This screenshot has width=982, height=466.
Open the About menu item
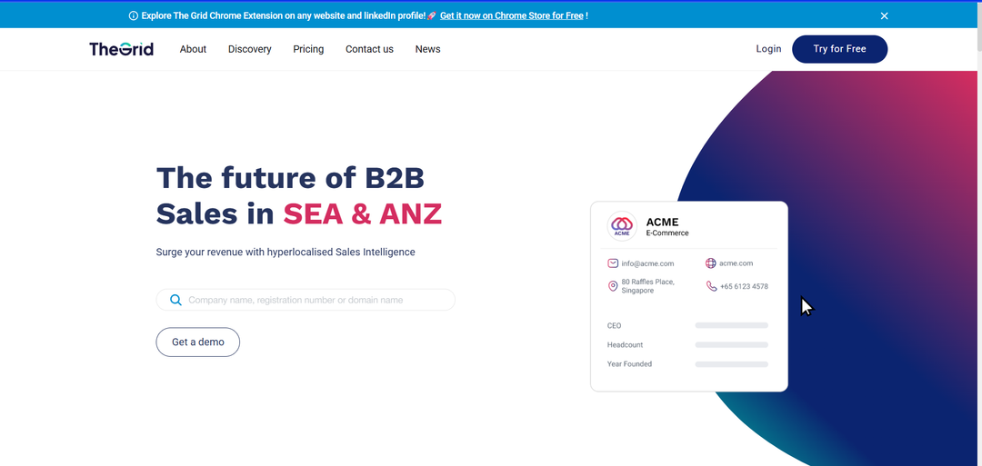(x=193, y=49)
